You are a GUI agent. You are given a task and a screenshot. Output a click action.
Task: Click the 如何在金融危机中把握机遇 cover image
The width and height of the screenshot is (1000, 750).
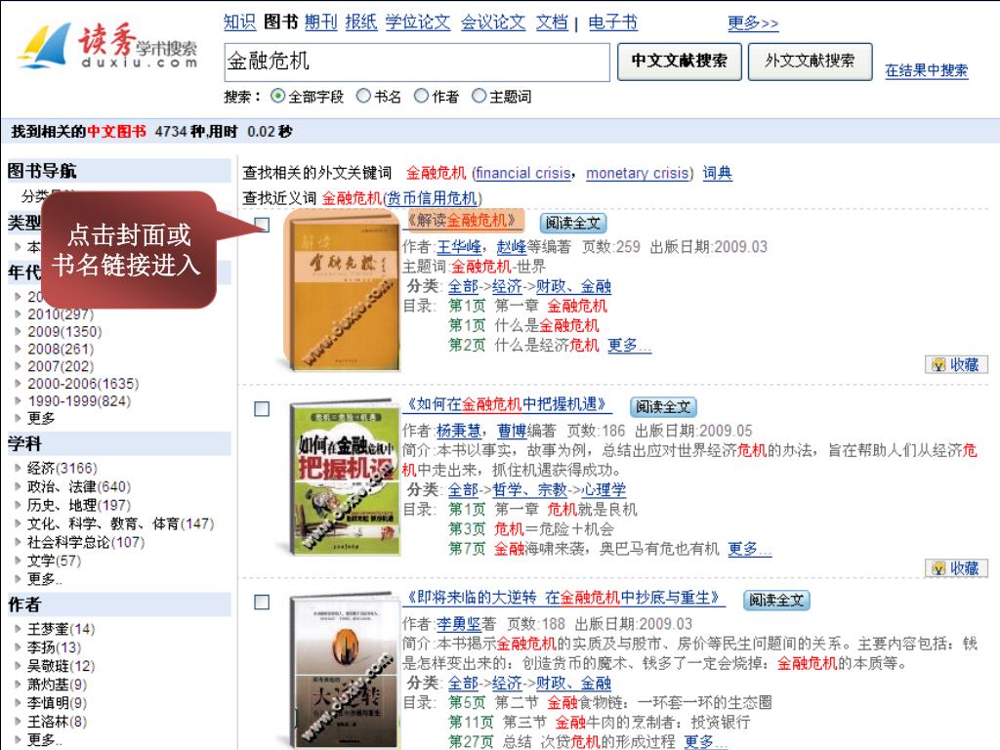(345, 477)
